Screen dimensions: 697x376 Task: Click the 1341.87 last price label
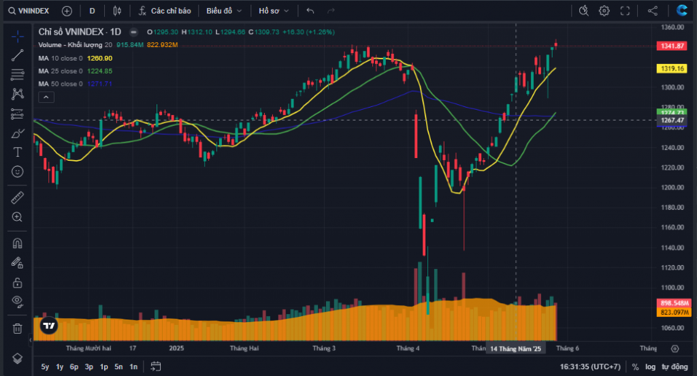click(x=672, y=46)
